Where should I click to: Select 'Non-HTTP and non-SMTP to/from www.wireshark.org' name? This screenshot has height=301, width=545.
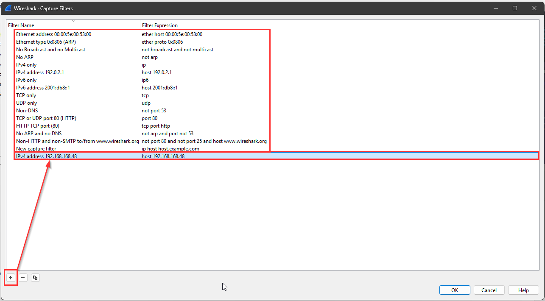click(x=78, y=141)
